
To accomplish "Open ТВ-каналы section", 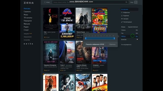I will tap(28, 18).
